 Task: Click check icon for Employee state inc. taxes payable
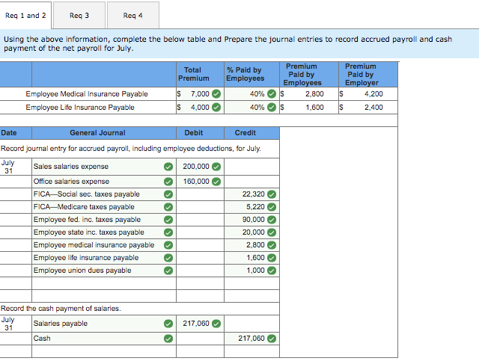point(168,232)
